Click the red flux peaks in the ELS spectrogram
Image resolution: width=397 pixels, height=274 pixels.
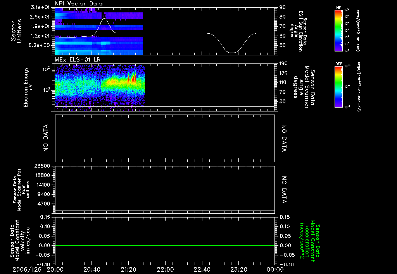133,78
